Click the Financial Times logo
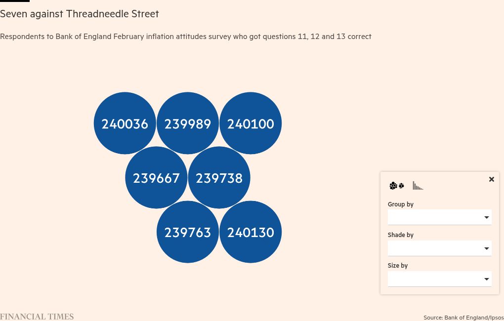 point(37,317)
